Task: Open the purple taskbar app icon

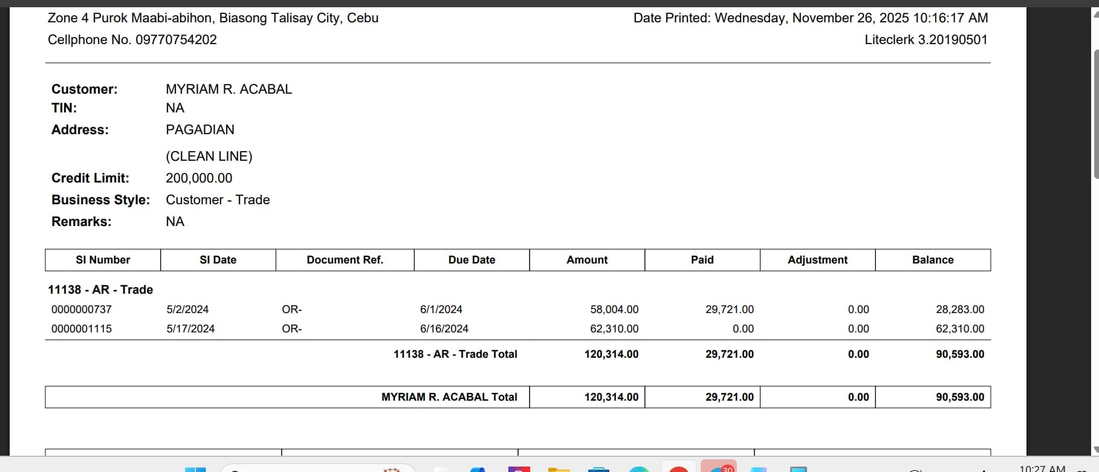Action: point(519,469)
